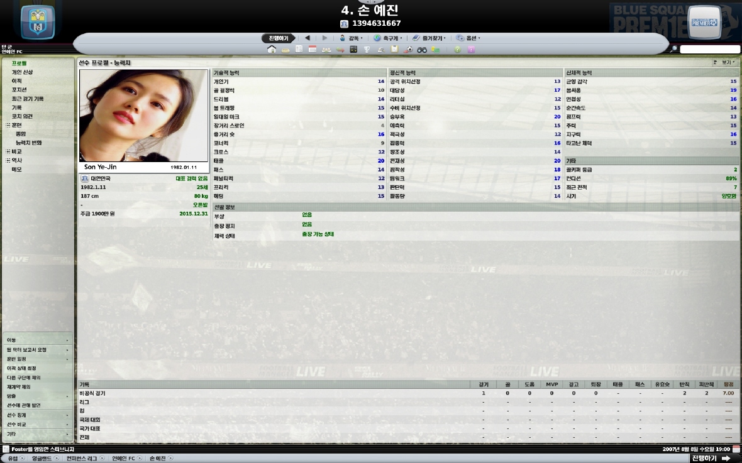The height and width of the screenshot is (463, 742).
Task: Collapse the 훈련 tree in the sidebar
Action: click(8, 125)
